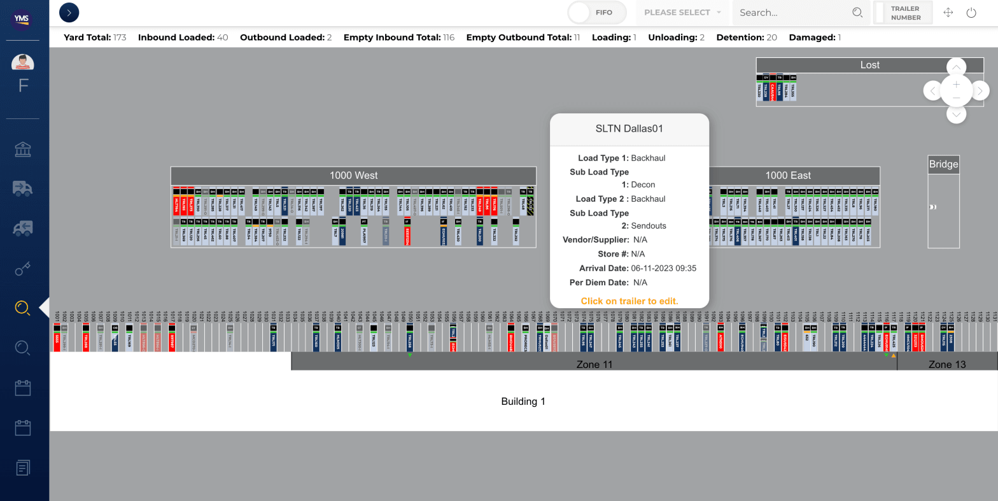Zoom in on the yard map
998x501 pixels.
click(x=956, y=85)
